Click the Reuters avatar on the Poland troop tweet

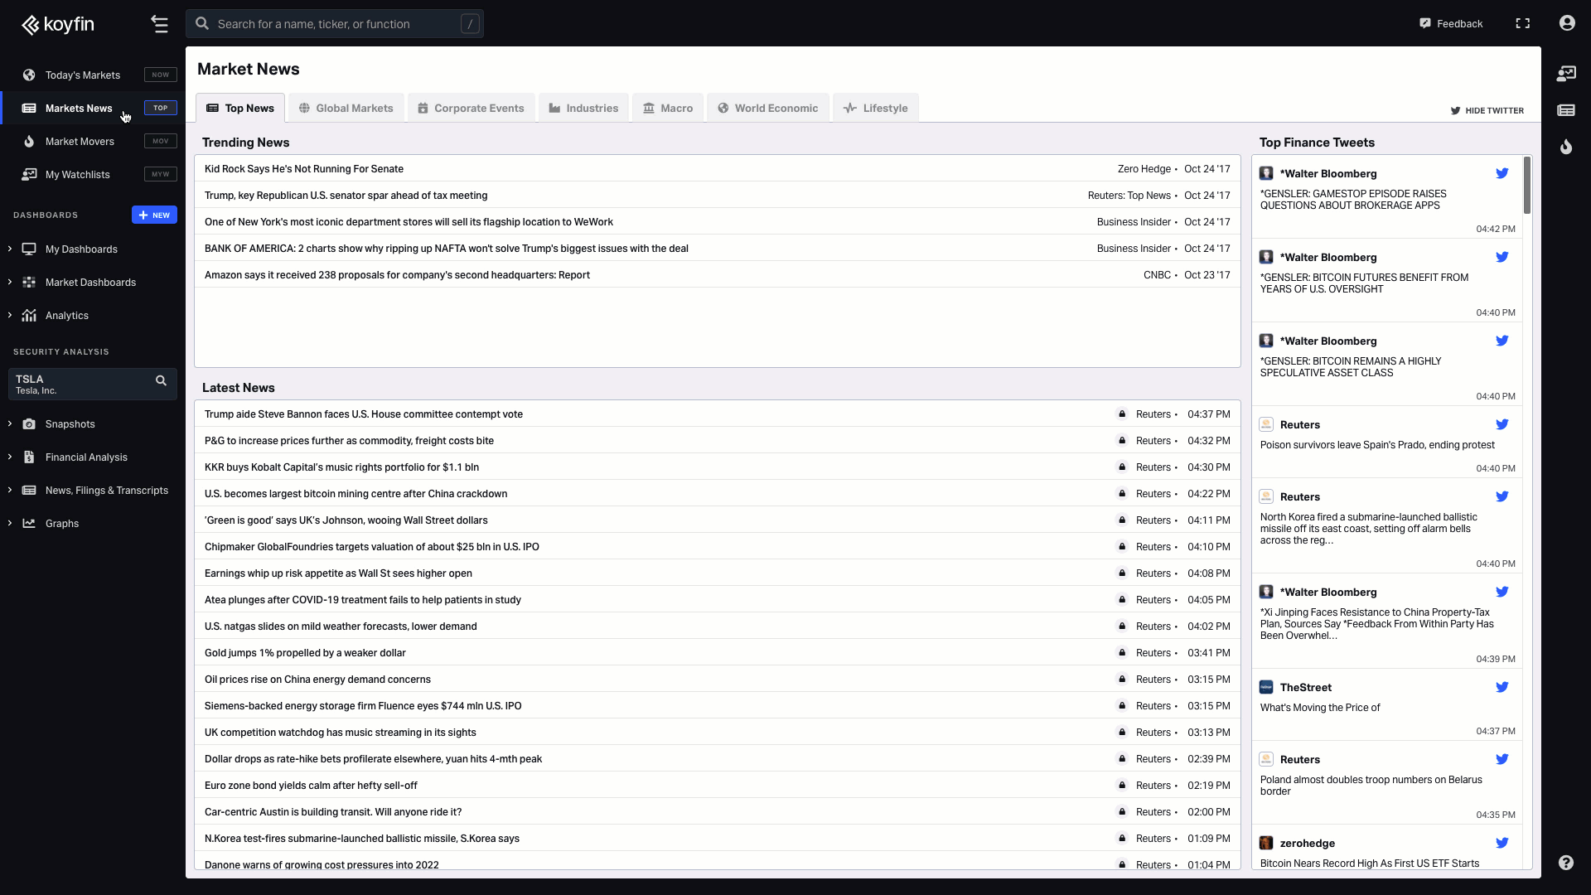click(x=1266, y=759)
